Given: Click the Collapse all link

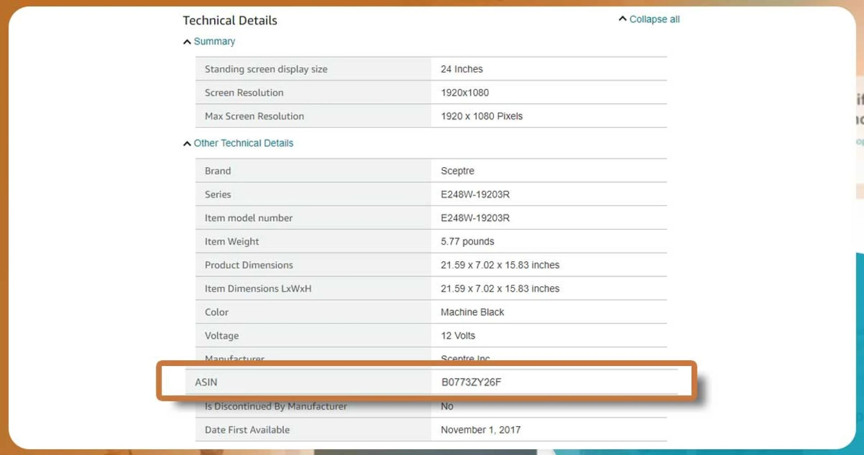Looking at the screenshot, I should click(x=654, y=19).
